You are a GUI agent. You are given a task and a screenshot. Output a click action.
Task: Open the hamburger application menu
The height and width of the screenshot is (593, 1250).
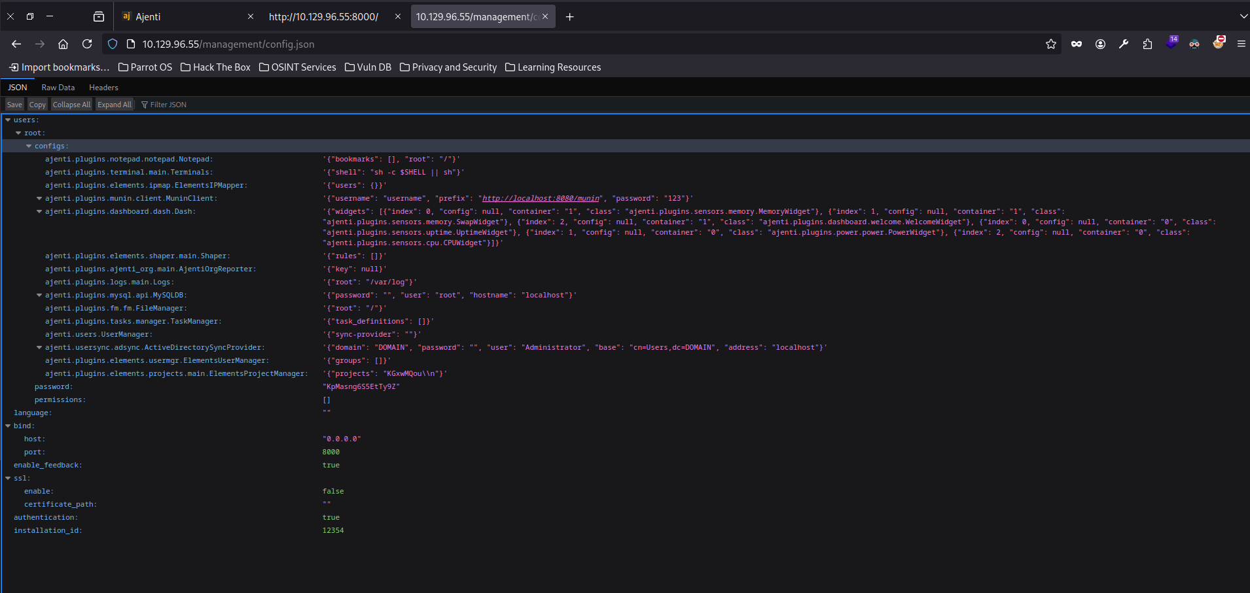coord(1241,44)
